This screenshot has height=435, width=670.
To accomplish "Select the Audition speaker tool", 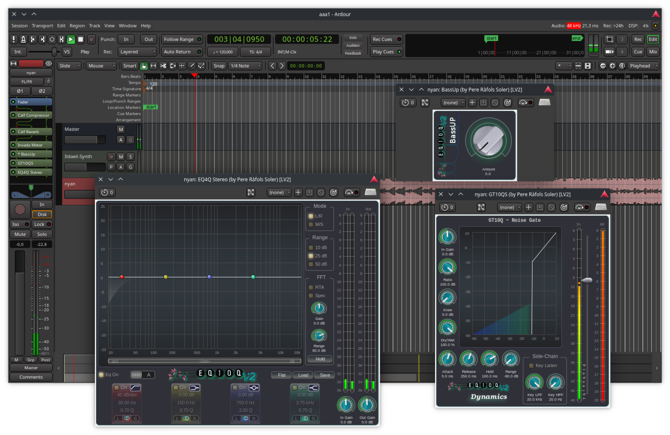I will [x=173, y=66].
